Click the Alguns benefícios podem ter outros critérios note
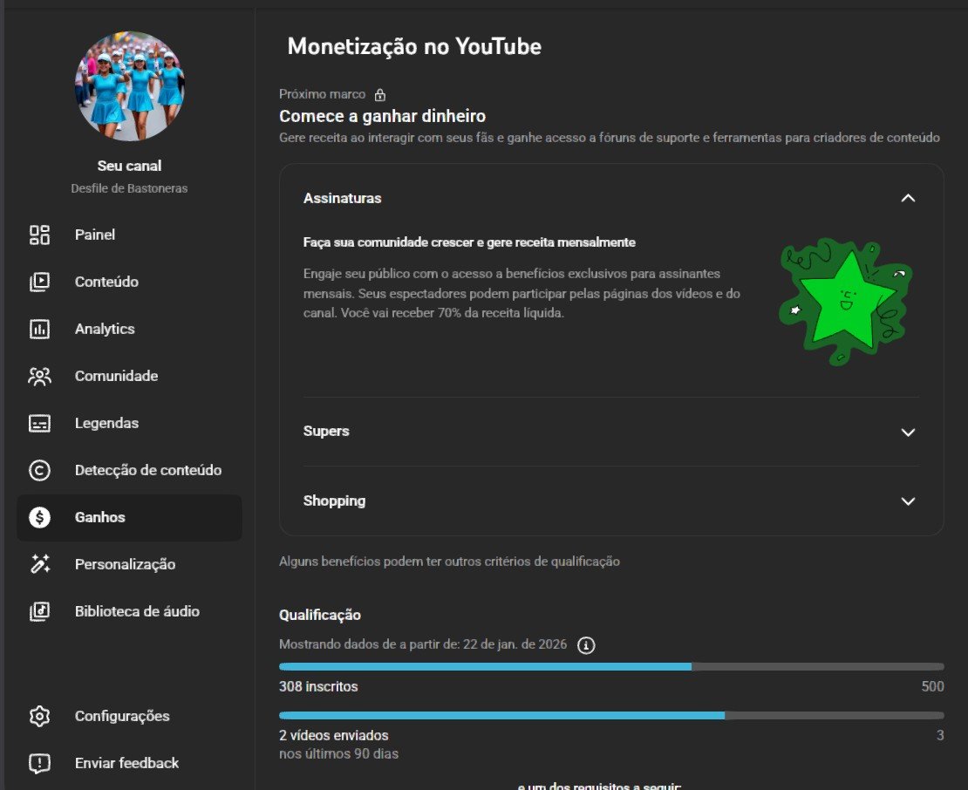The width and height of the screenshot is (968, 790). tap(449, 561)
